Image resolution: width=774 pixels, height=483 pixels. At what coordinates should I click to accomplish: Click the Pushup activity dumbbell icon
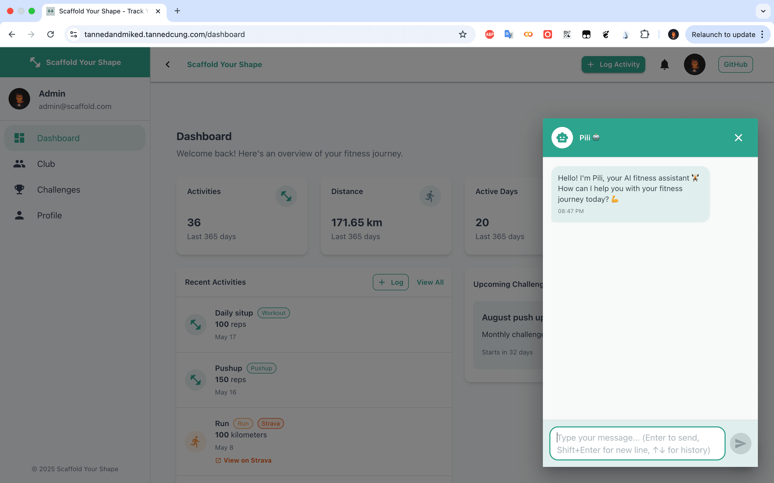click(195, 380)
